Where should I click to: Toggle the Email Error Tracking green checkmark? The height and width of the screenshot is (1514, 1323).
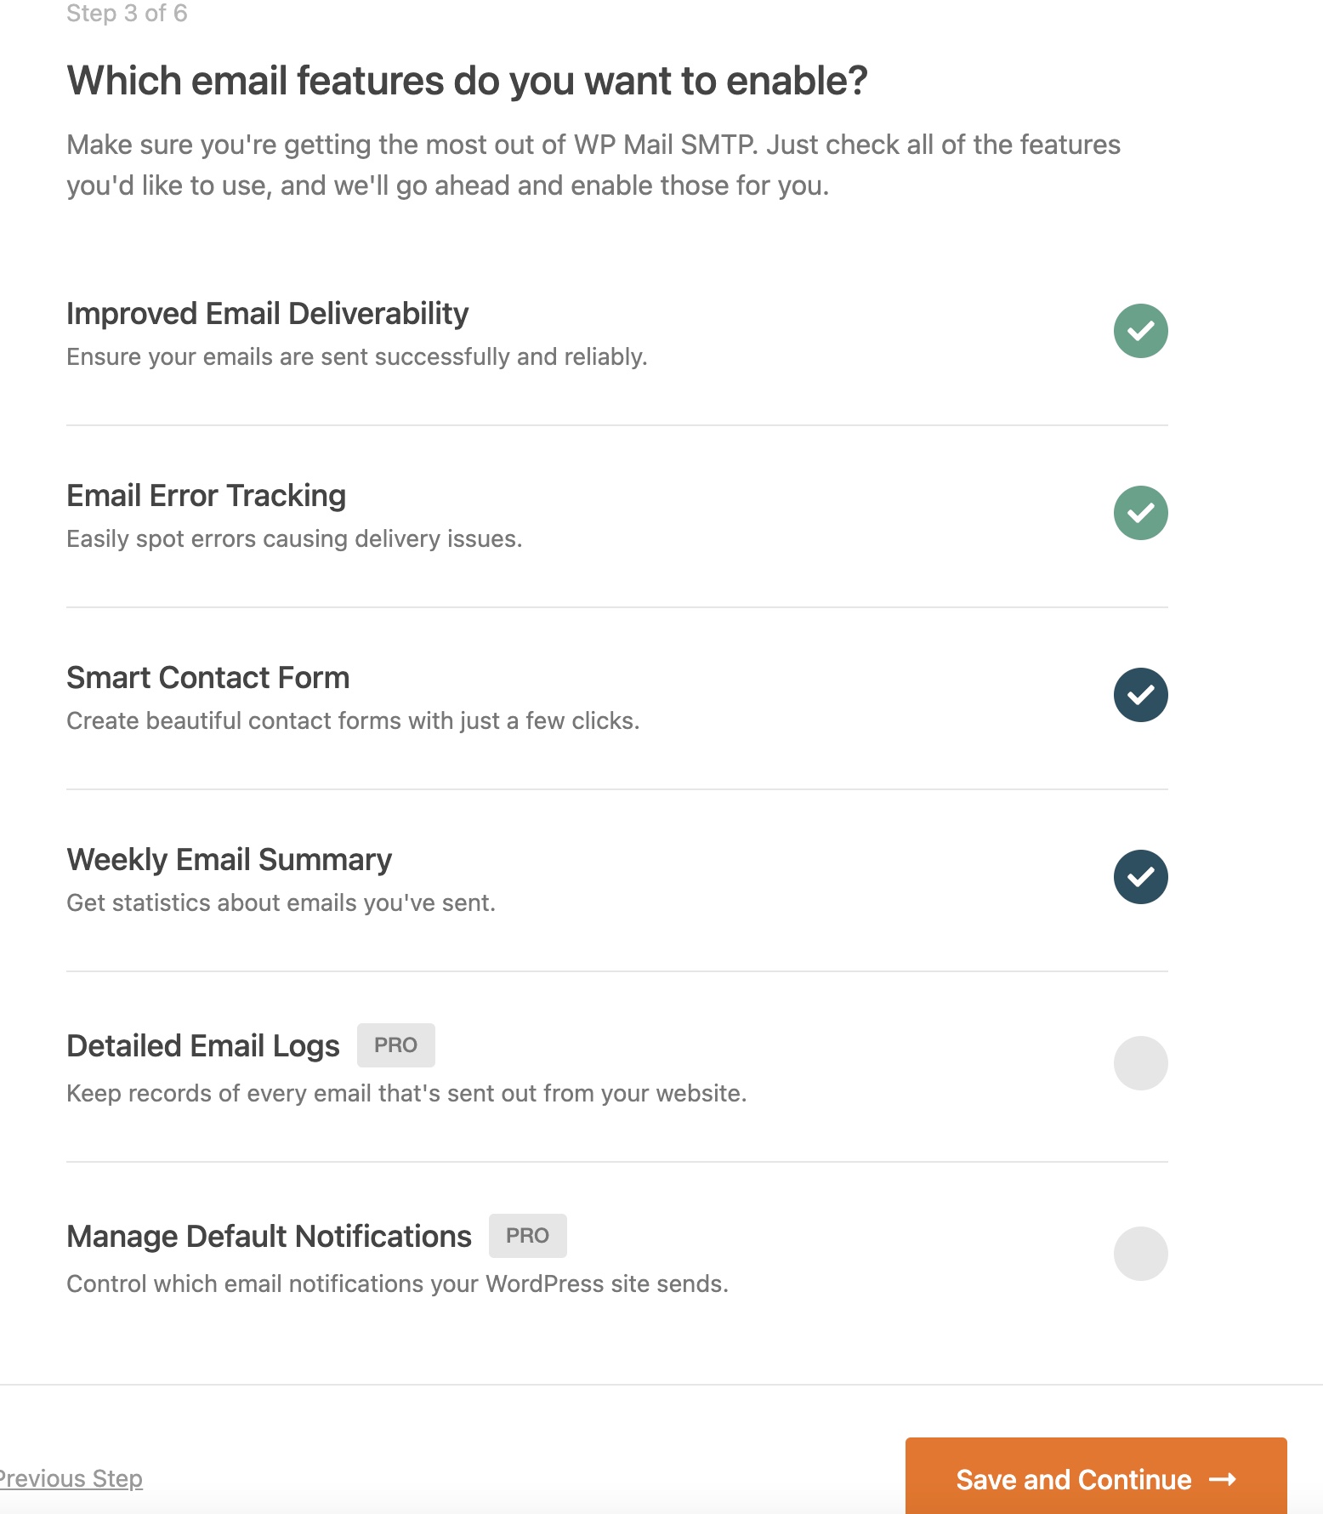pos(1140,513)
